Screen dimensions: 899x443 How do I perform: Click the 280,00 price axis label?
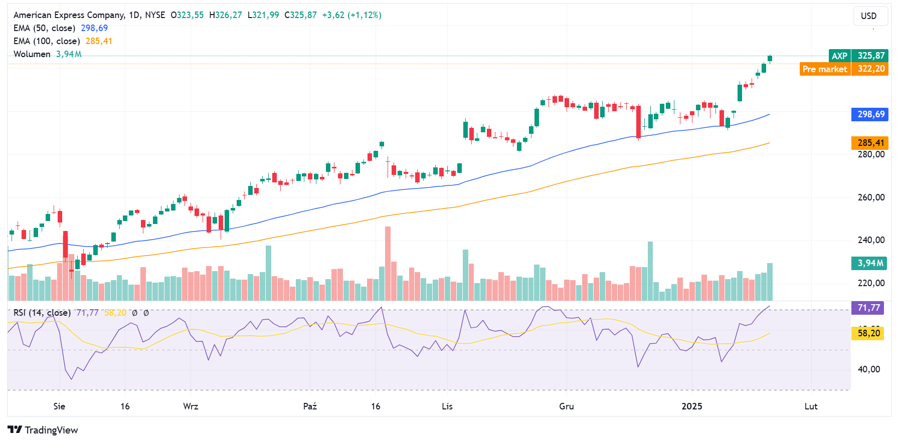(871, 154)
